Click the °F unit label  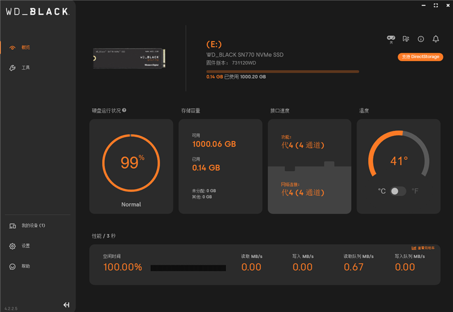click(x=415, y=191)
